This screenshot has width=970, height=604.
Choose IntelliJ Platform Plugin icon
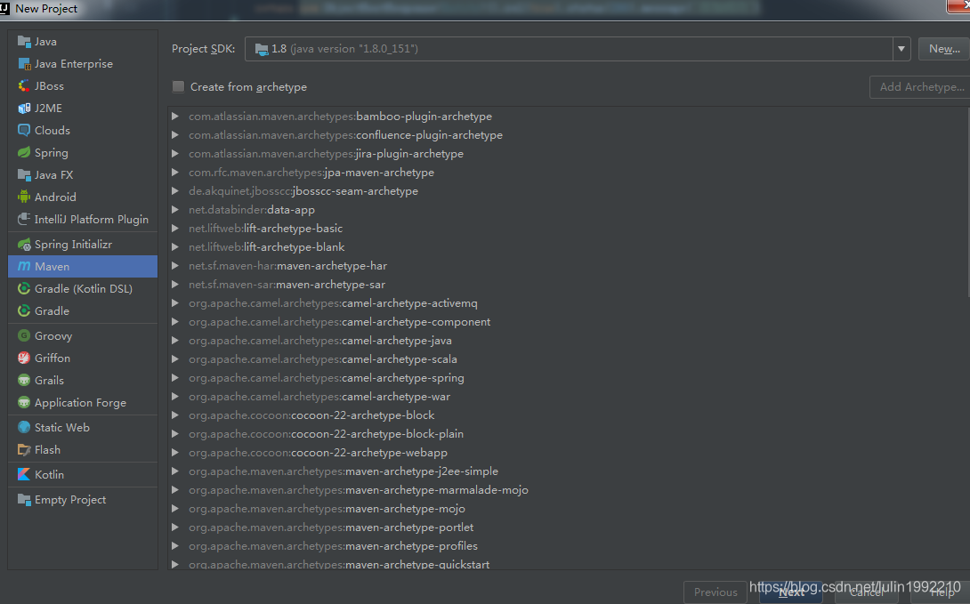pyautogui.click(x=24, y=220)
